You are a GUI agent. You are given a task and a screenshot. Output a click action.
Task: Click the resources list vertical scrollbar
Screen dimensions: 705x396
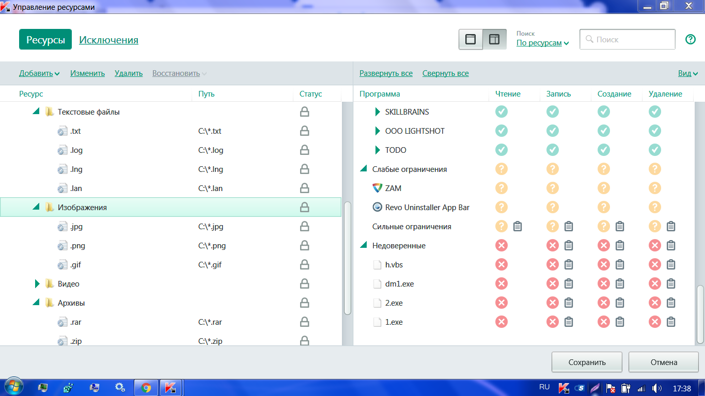click(348, 258)
